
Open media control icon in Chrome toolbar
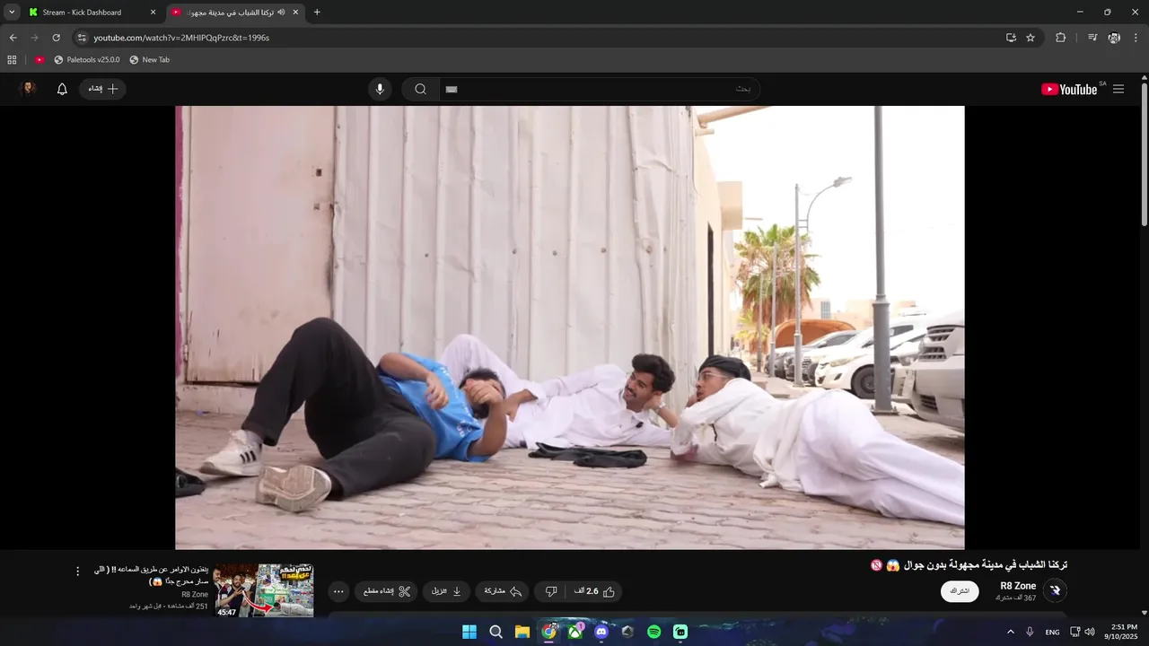pos(1092,38)
